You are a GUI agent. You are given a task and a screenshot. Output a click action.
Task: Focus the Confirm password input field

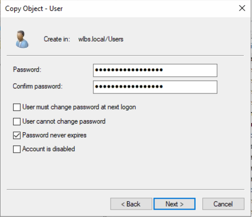coord(155,87)
